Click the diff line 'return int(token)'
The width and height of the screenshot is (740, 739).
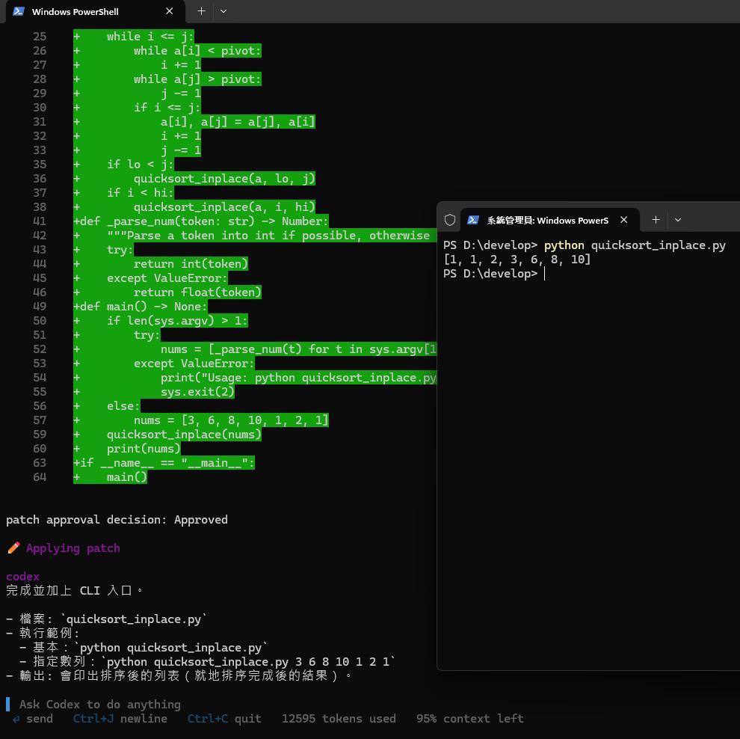tap(191, 263)
